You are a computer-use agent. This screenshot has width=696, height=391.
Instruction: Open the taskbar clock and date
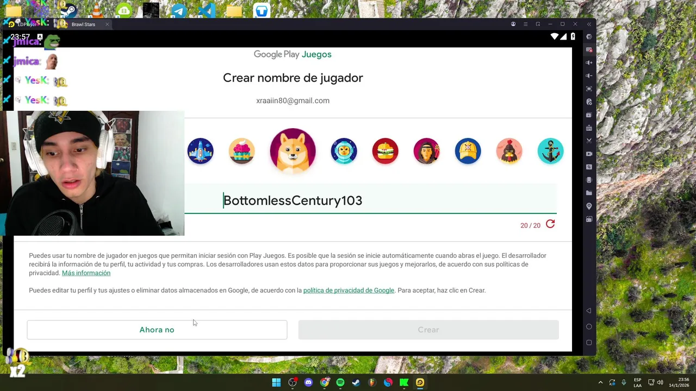click(679, 382)
